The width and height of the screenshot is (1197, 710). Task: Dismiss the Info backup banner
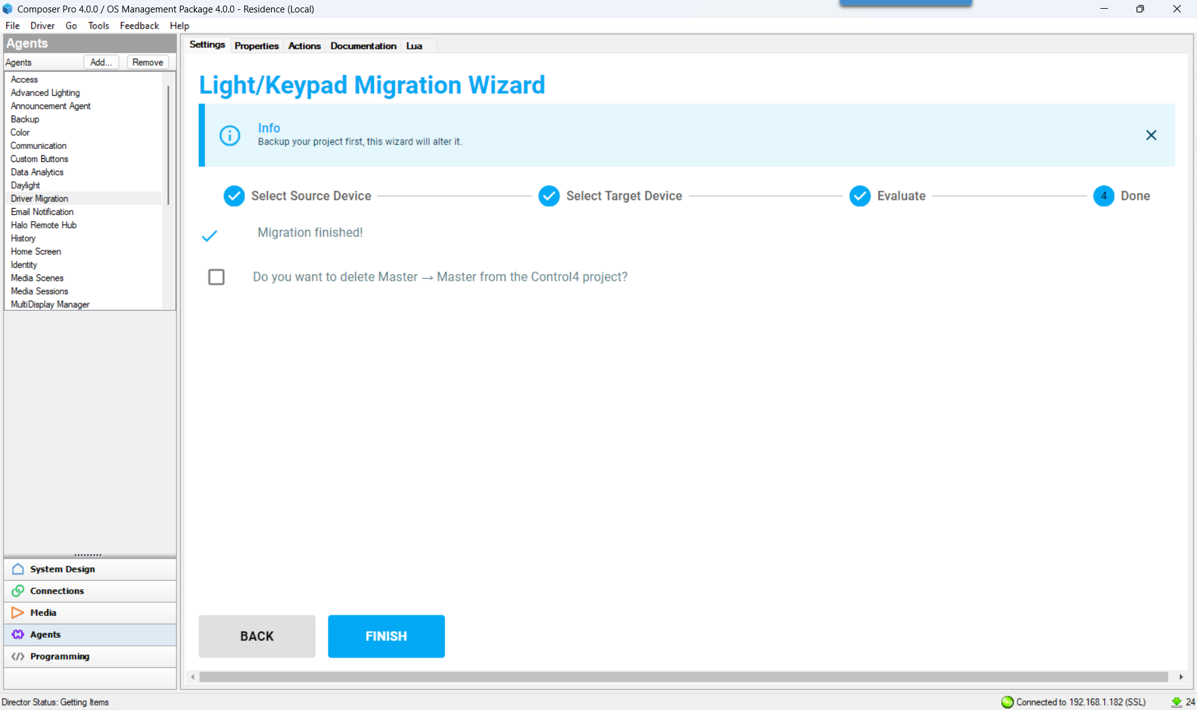[1151, 135]
